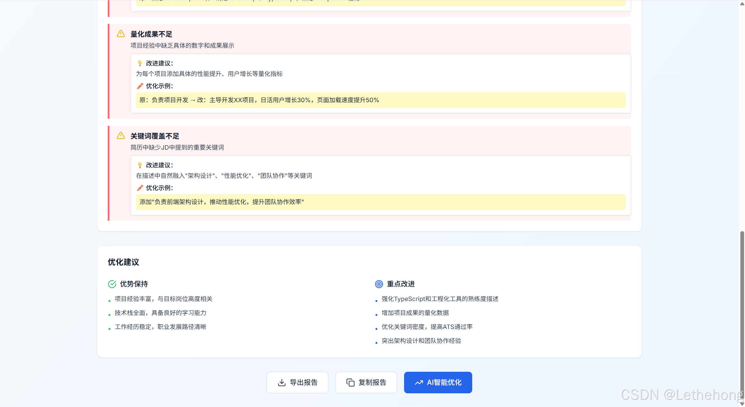The image size is (745, 407).
Task: Click warning icon beside 量化成果不足
Action: coord(121,34)
